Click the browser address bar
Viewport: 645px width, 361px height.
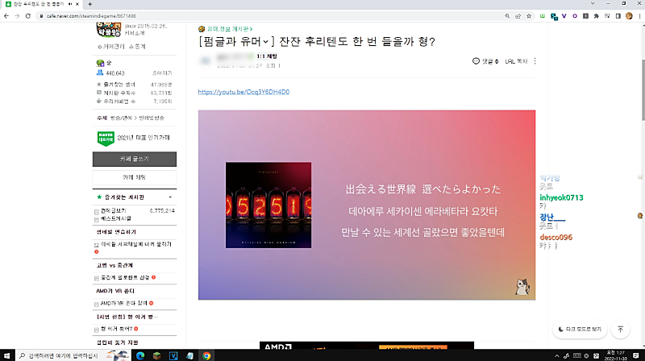tap(272, 16)
